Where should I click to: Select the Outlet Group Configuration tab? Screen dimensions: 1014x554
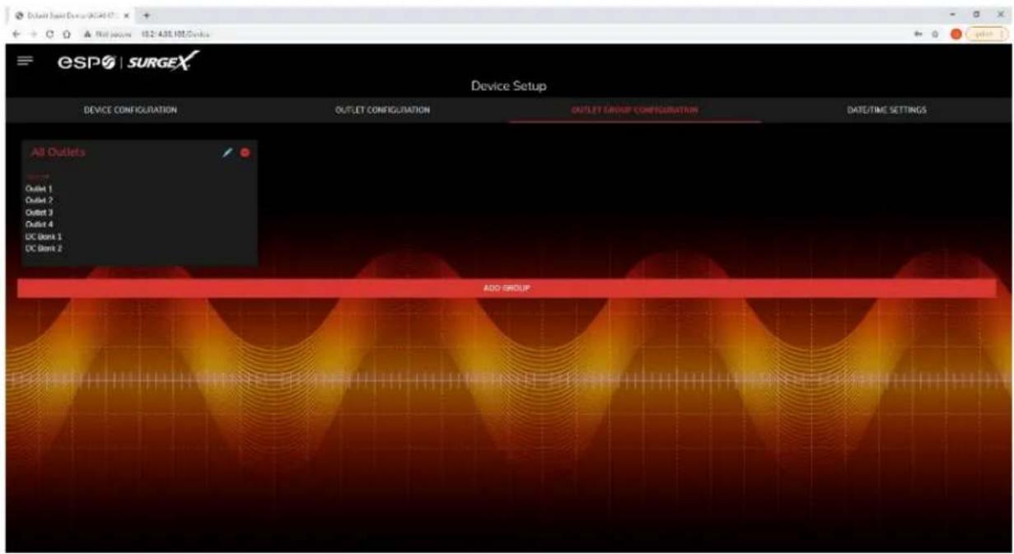(634, 109)
